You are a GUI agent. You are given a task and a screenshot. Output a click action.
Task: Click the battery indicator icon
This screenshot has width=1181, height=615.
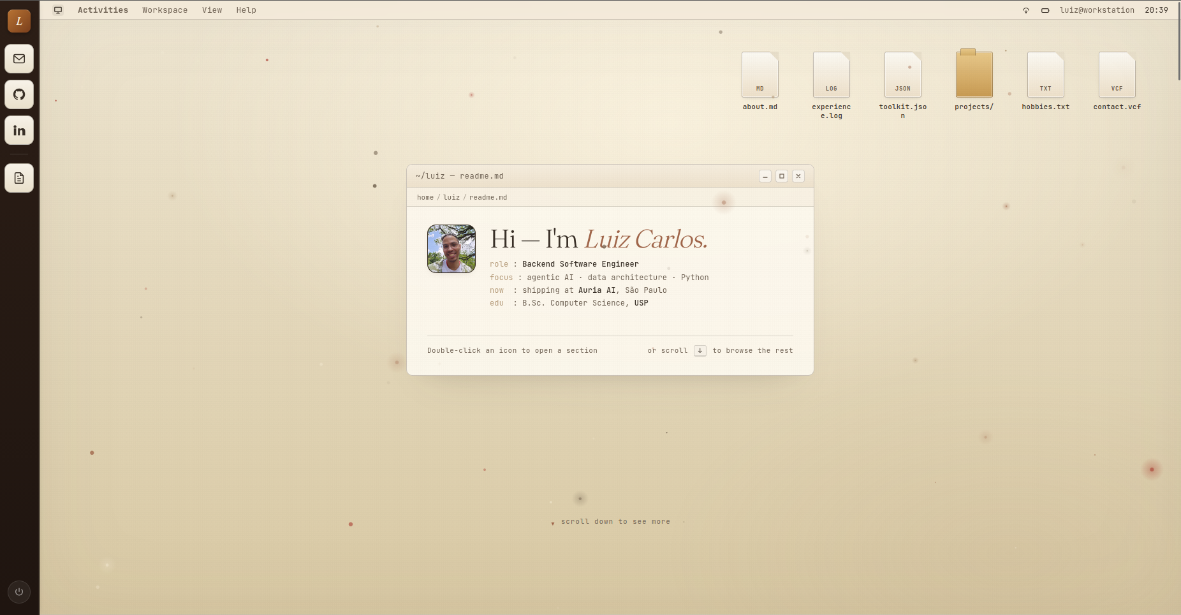[x=1045, y=10]
